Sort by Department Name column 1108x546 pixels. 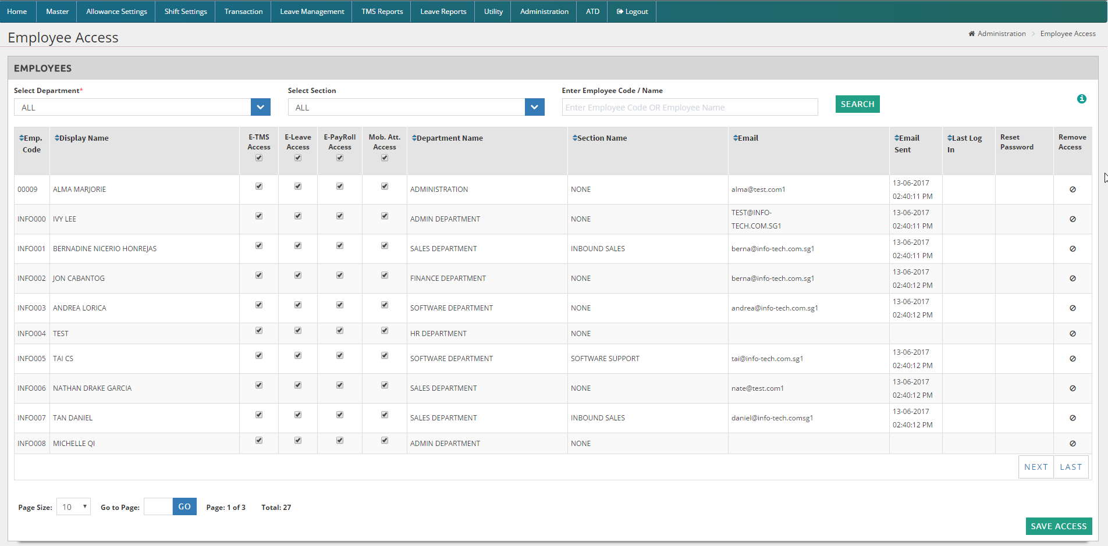click(x=448, y=138)
